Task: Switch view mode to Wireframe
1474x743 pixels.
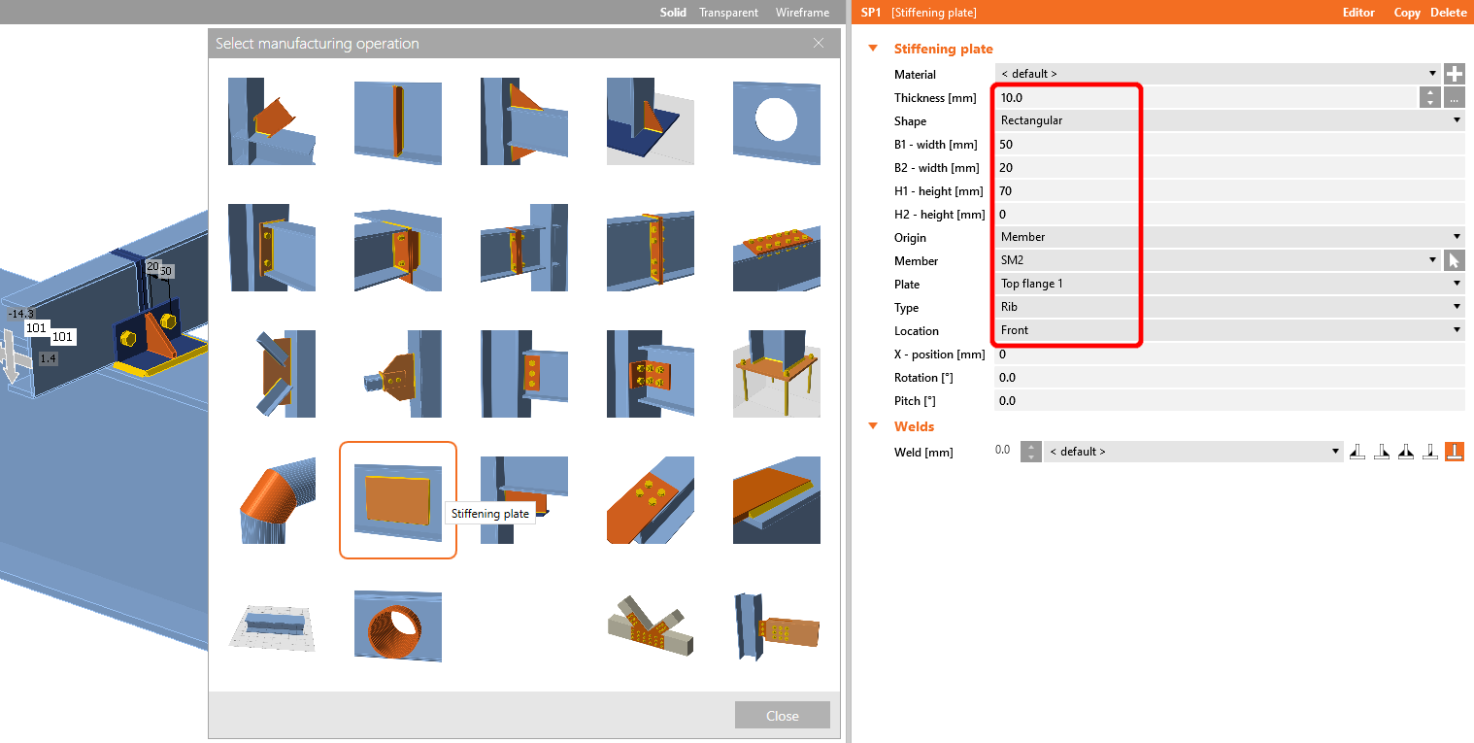Action: (x=802, y=13)
